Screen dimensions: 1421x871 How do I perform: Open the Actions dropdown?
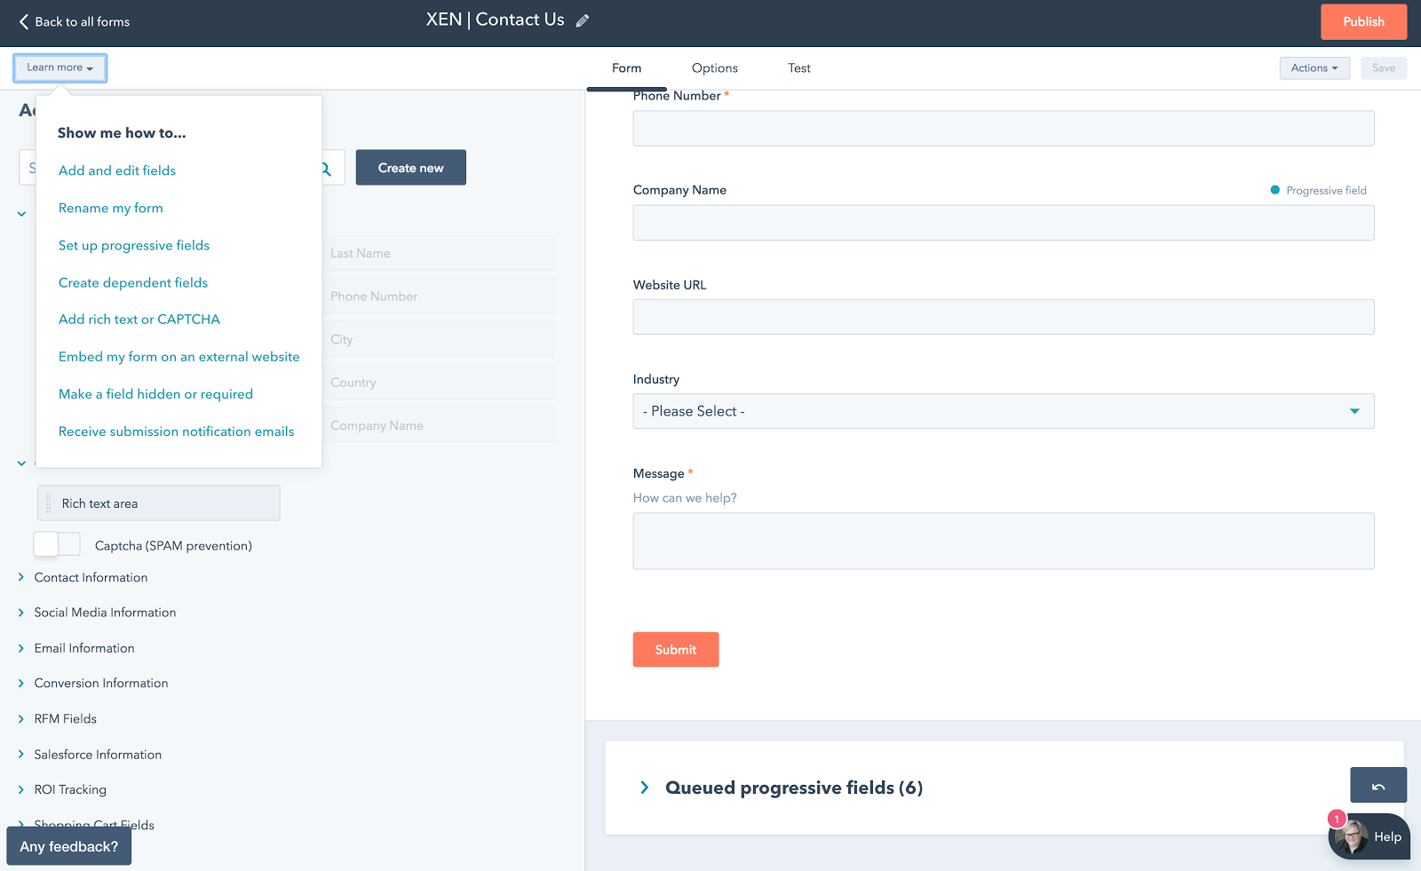point(1314,68)
